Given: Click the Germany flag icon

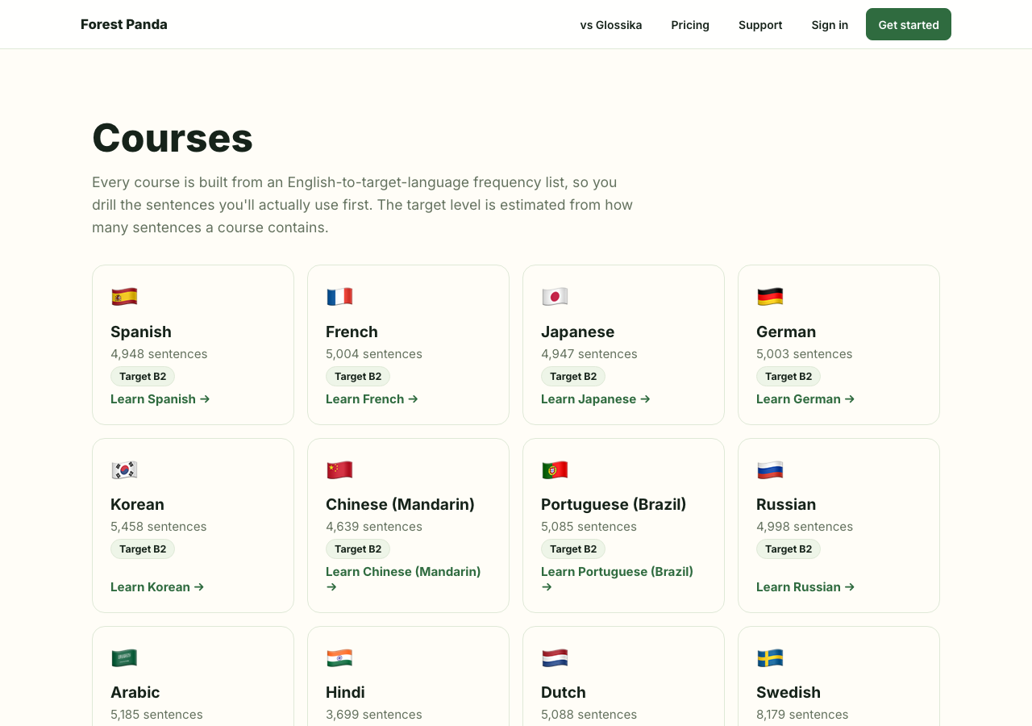Looking at the screenshot, I should 770,297.
